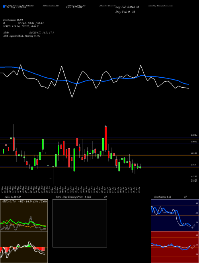Click the '118.7' price axis label

coord(193,165)
